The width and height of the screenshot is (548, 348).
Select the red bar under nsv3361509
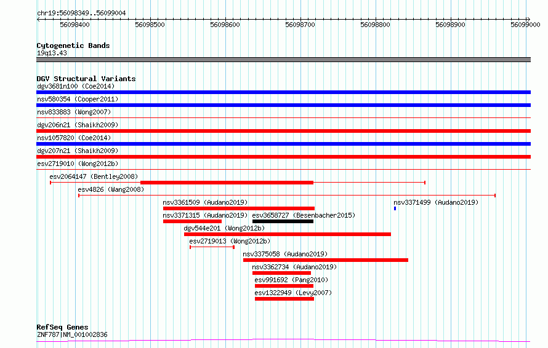pos(239,208)
